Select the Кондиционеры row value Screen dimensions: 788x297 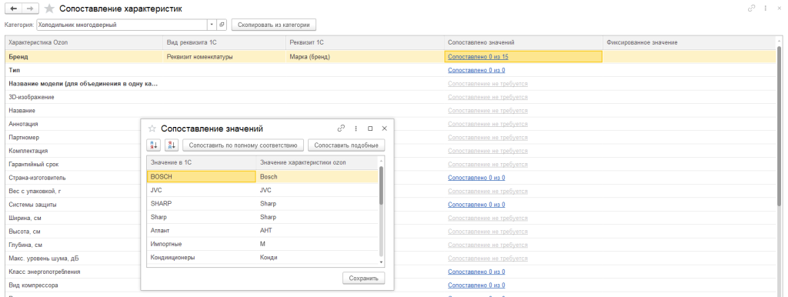[x=201, y=257]
